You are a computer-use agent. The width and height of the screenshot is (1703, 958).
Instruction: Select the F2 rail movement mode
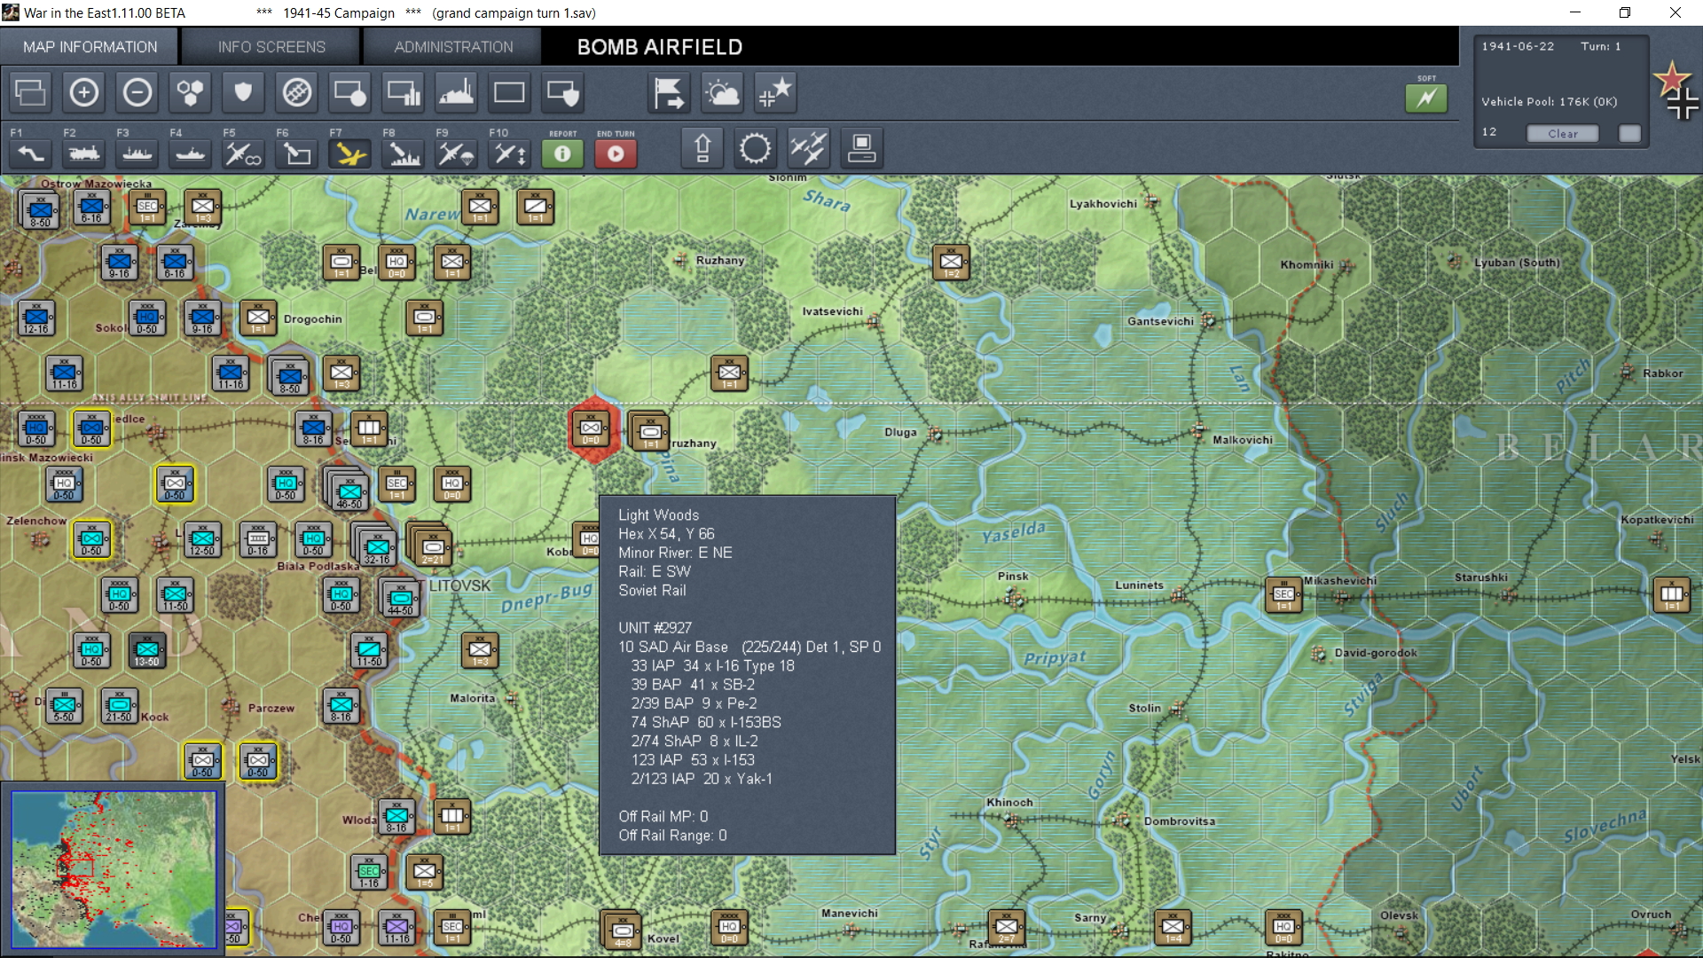click(x=84, y=153)
